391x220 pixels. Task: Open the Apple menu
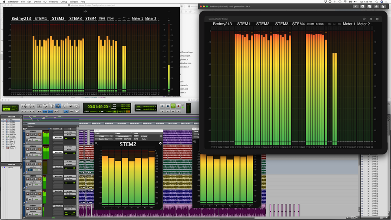tap(4, 1)
